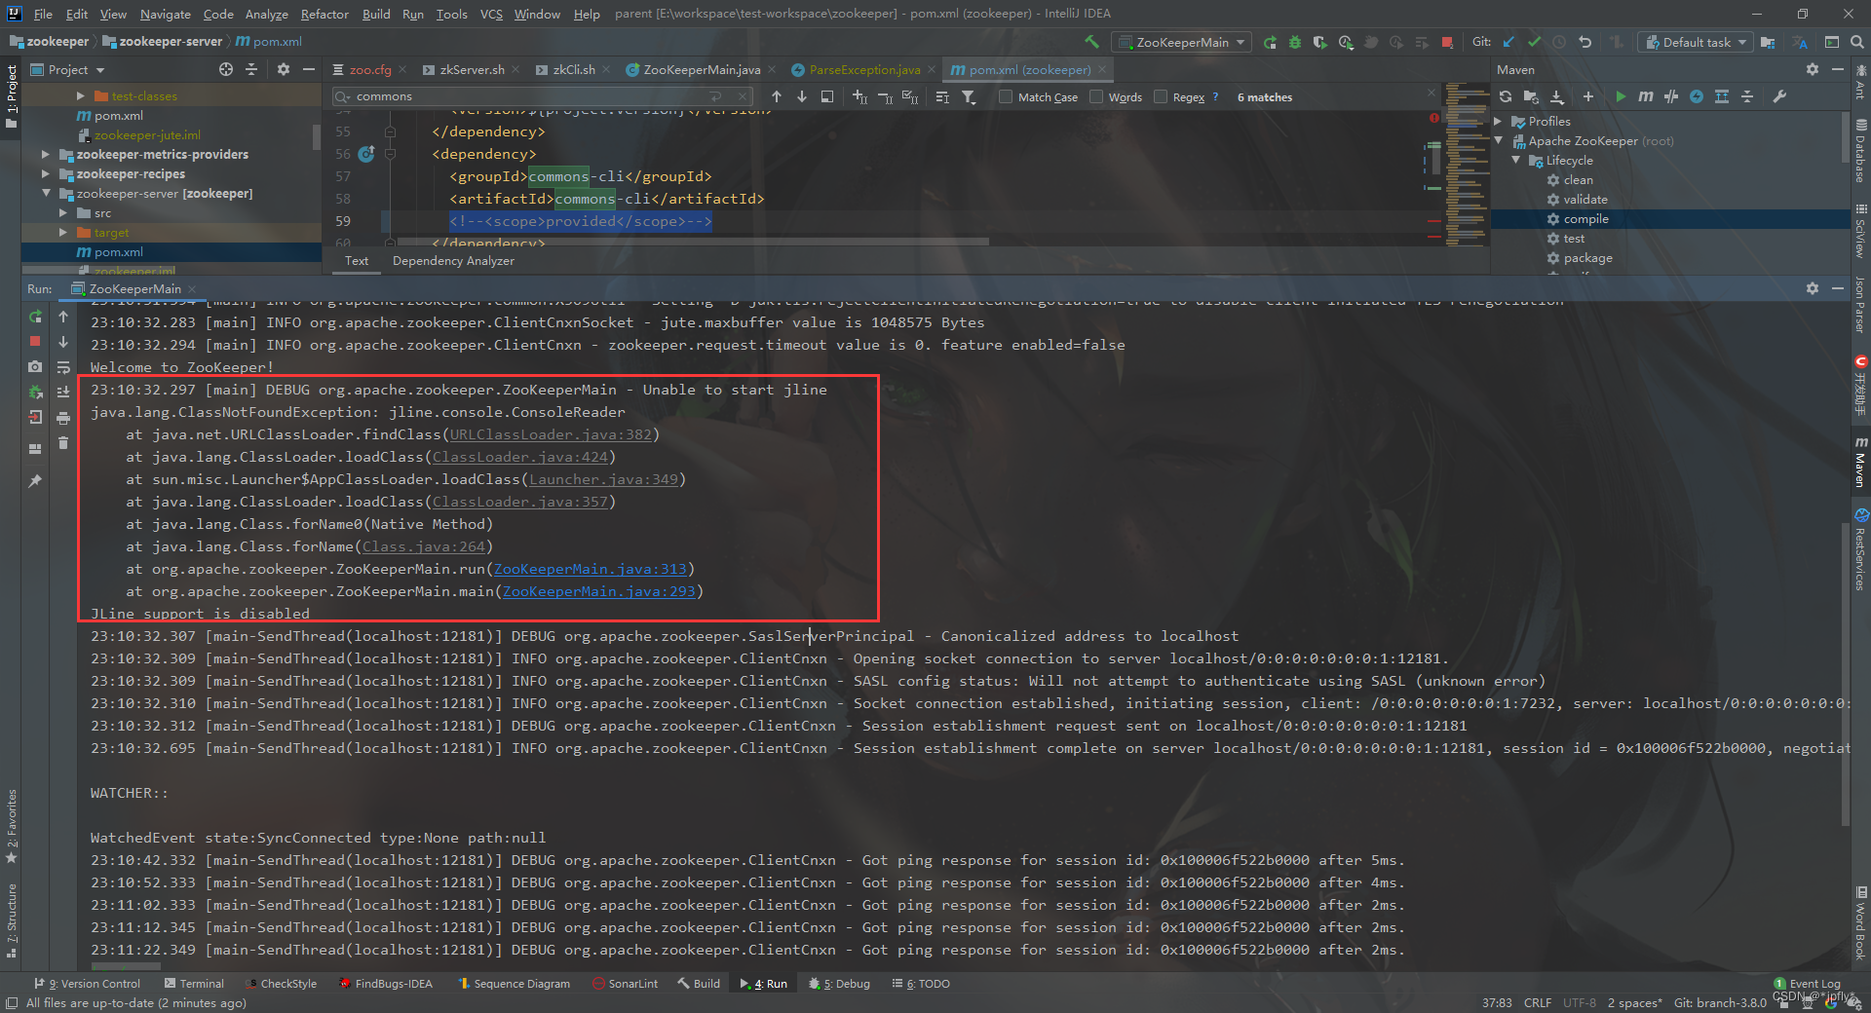Toggle the Maven tool window stripe button
Viewport: 1871px width, 1013px height.
[1860, 463]
